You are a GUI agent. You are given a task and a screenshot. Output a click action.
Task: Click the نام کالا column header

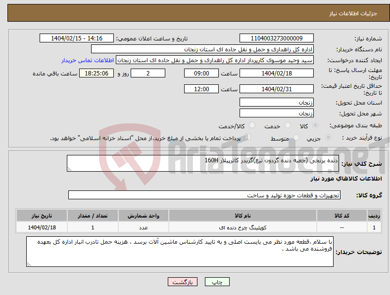(243, 216)
